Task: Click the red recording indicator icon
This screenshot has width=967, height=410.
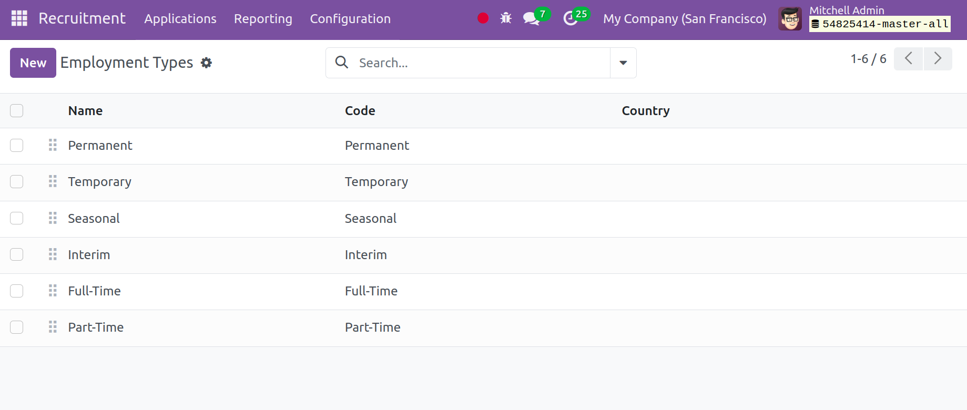Action: tap(483, 18)
